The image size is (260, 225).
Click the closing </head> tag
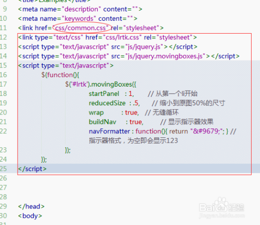tap(31, 206)
